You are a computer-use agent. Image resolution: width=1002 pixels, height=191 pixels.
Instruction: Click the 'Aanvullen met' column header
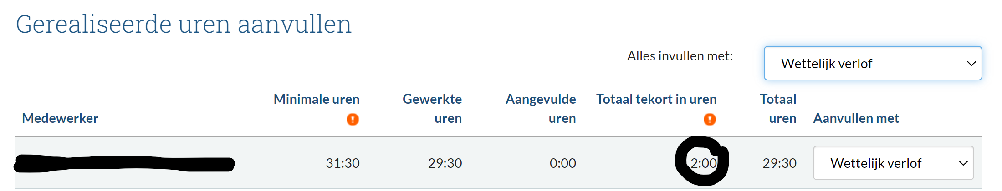point(856,118)
